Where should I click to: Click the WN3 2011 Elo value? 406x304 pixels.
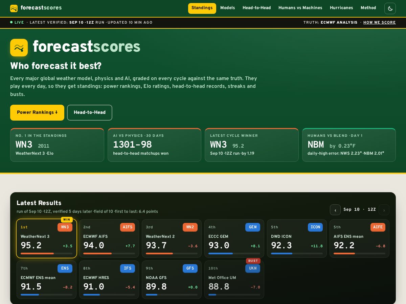point(32,145)
